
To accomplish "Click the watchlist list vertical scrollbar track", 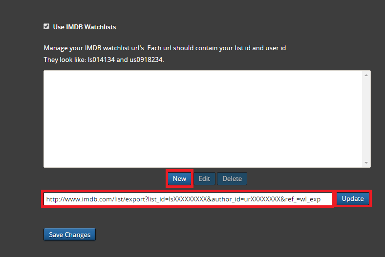I will [x=366, y=119].
